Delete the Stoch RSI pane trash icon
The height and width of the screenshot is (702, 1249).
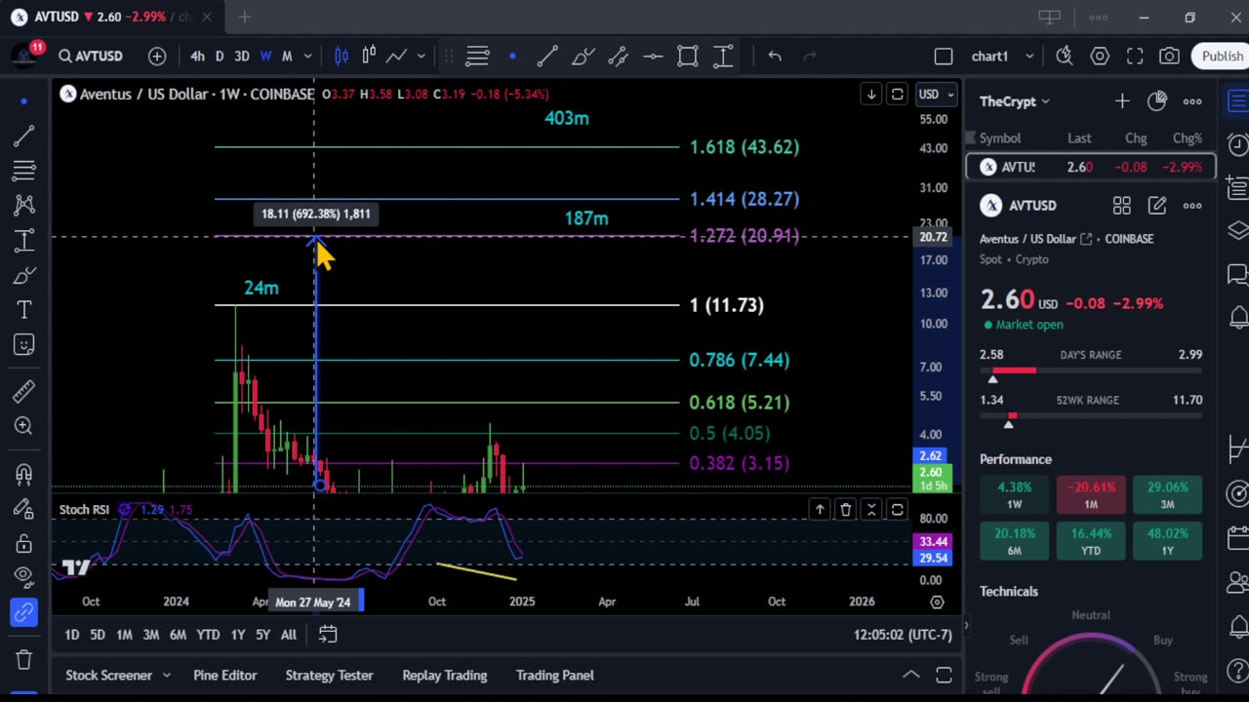[x=846, y=509]
